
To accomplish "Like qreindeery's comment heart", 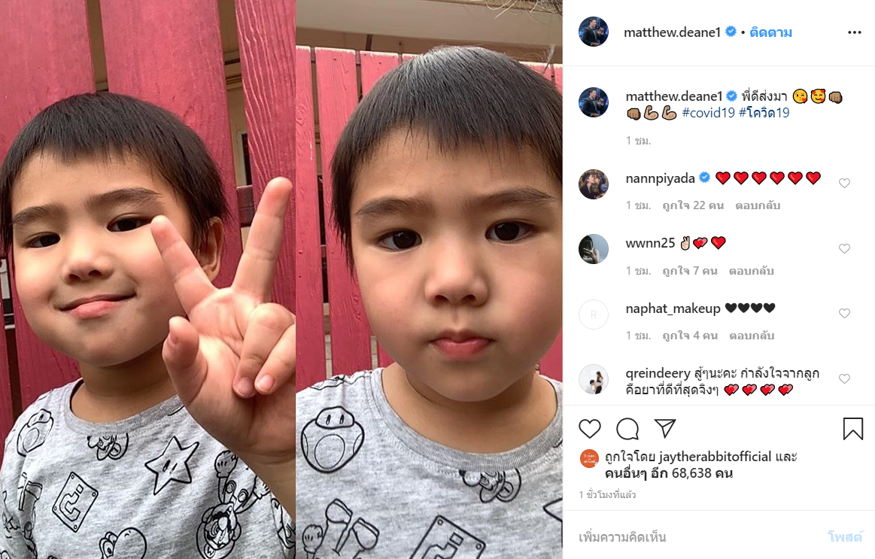I will click(x=844, y=378).
